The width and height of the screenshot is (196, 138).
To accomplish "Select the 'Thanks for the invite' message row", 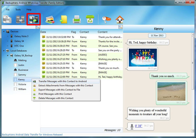I will pos(82,41).
